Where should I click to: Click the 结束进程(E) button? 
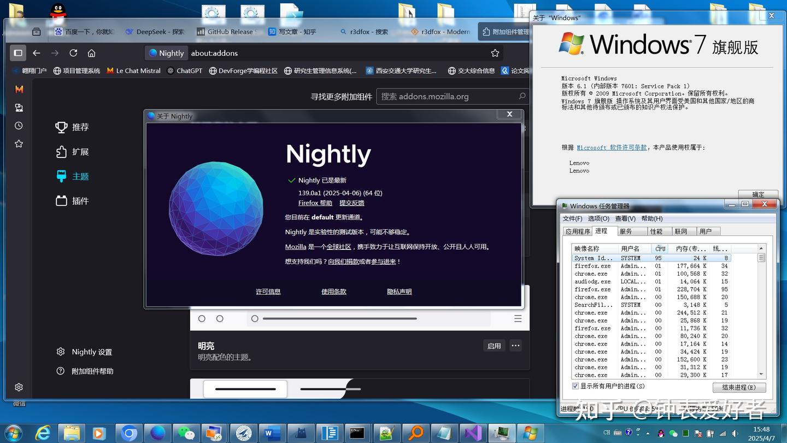739,387
